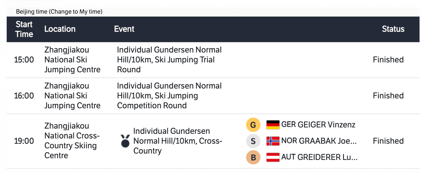Click the silver medal S badge
Screen dimensions: 421x173
click(253, 141)
